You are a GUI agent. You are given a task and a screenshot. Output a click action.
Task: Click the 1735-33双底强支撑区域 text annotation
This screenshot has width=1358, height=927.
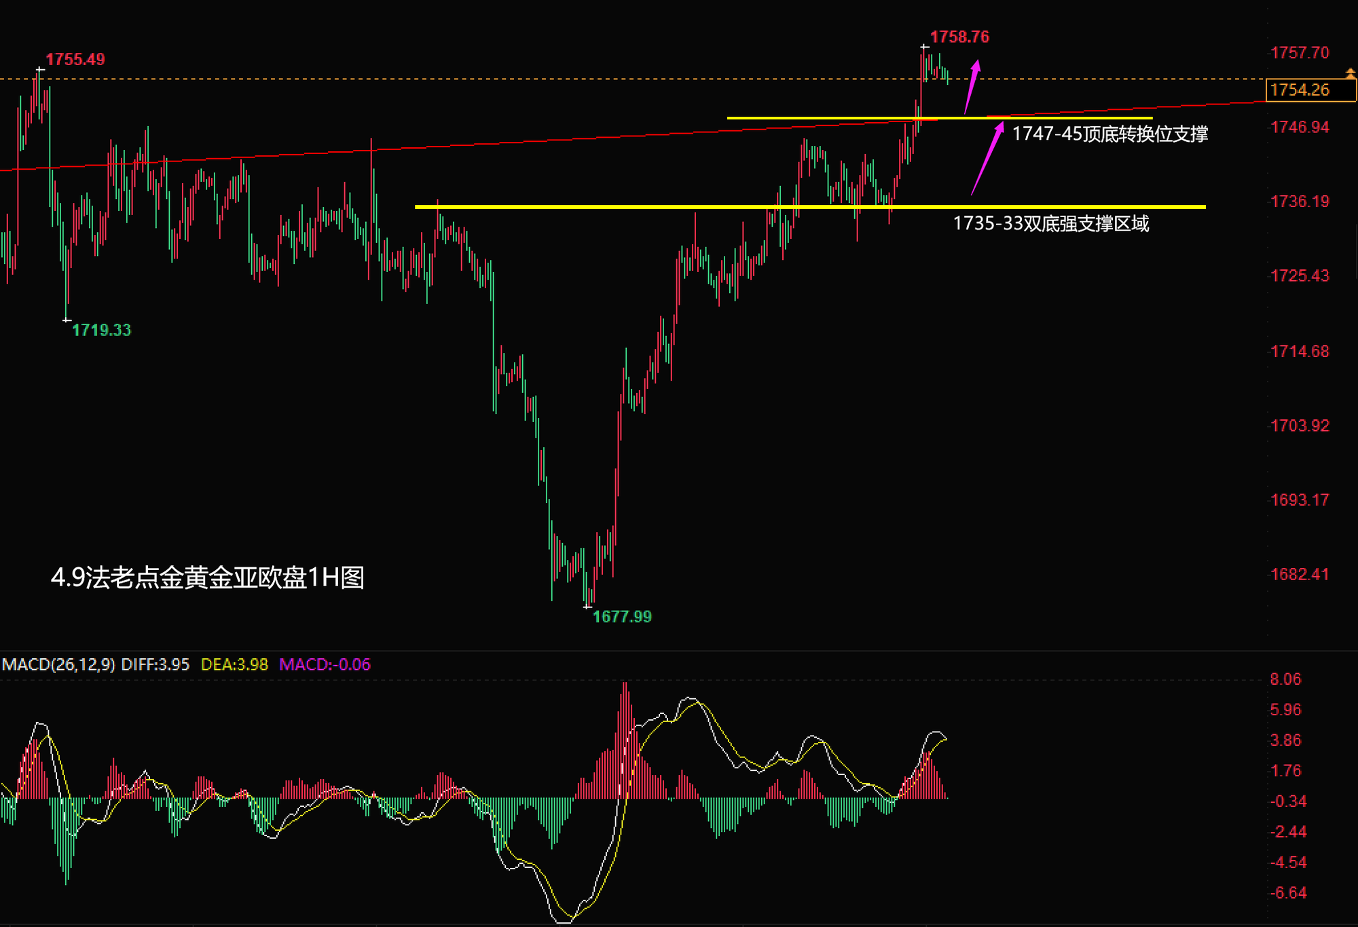point(1050,223)
